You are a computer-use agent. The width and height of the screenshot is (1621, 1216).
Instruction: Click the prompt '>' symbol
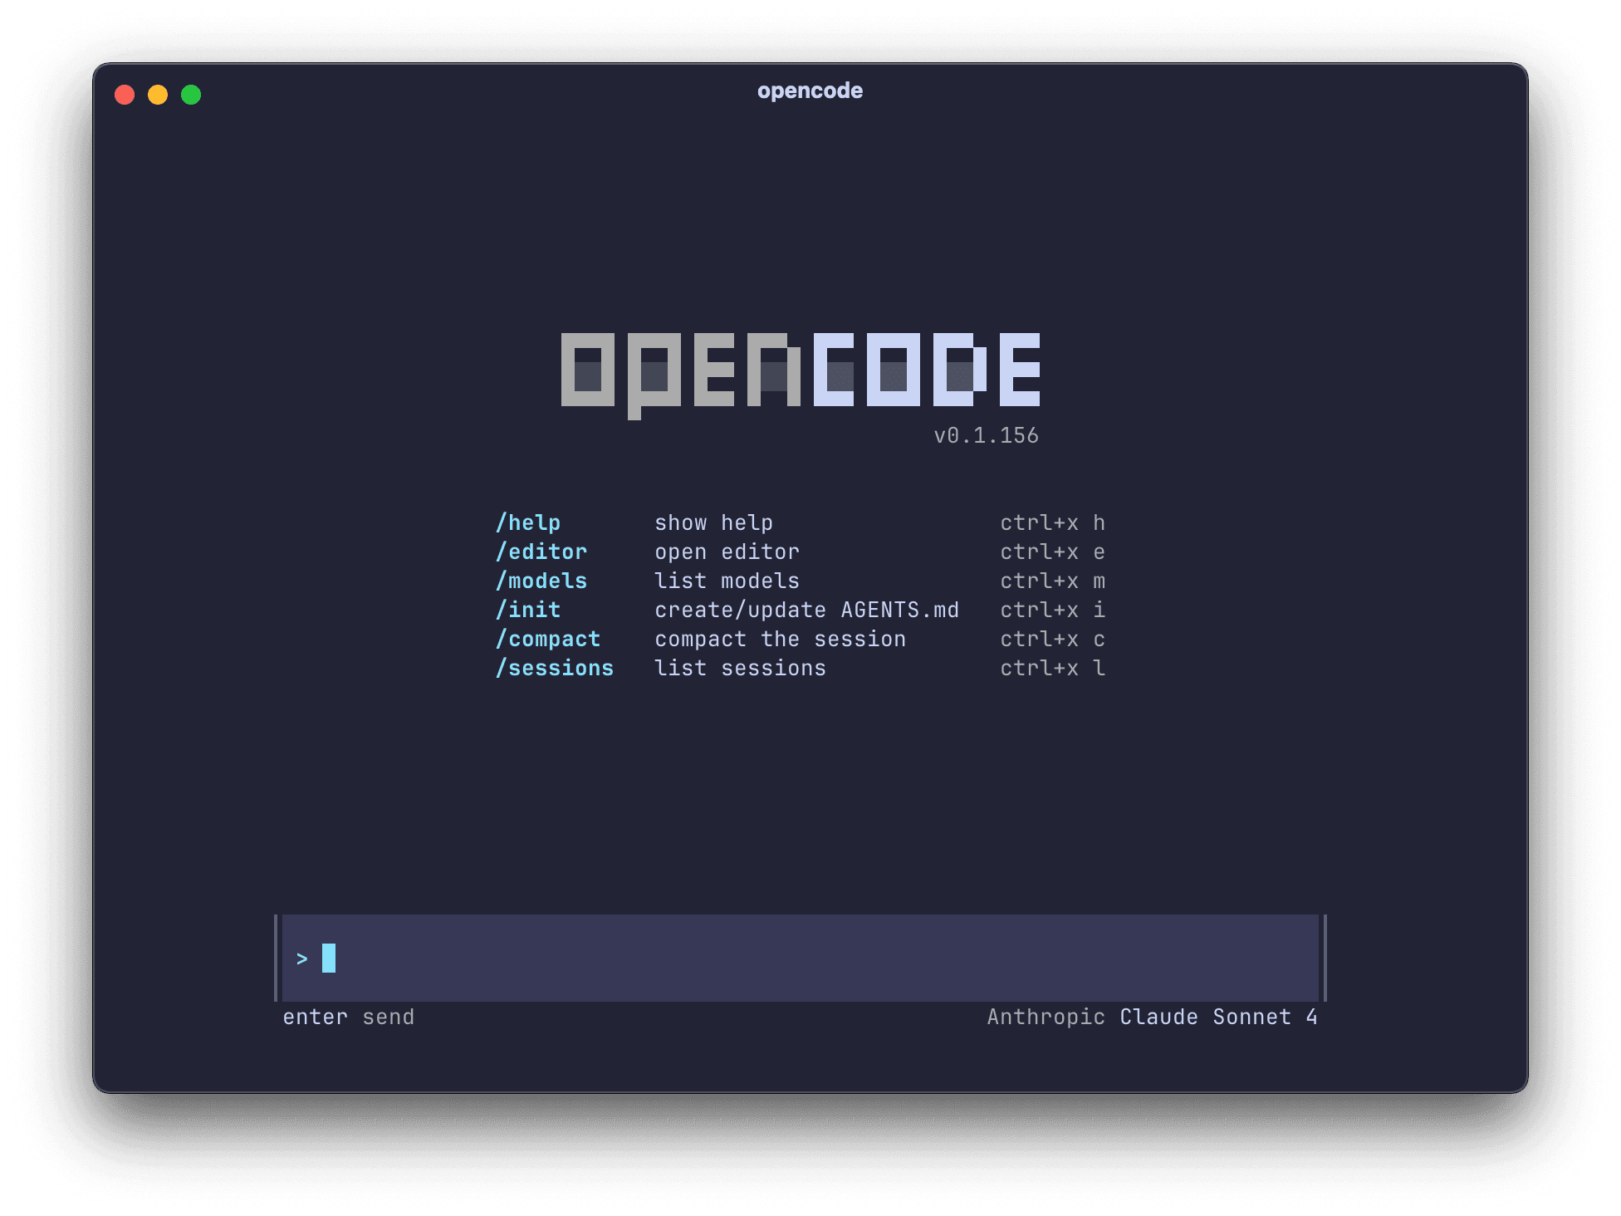303,958
